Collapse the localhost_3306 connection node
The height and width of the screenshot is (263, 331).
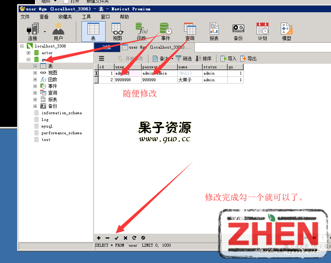click(x=22, y=46)
